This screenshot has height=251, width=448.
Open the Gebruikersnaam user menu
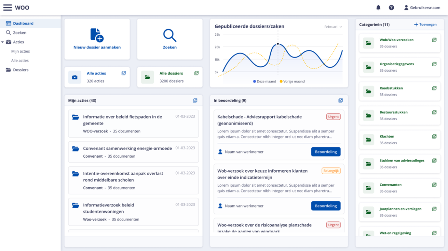422,7
